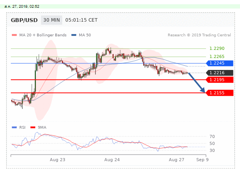Click the 30 MIN timeframe button
The image size is (240, 172).
[x=51, y=20]
